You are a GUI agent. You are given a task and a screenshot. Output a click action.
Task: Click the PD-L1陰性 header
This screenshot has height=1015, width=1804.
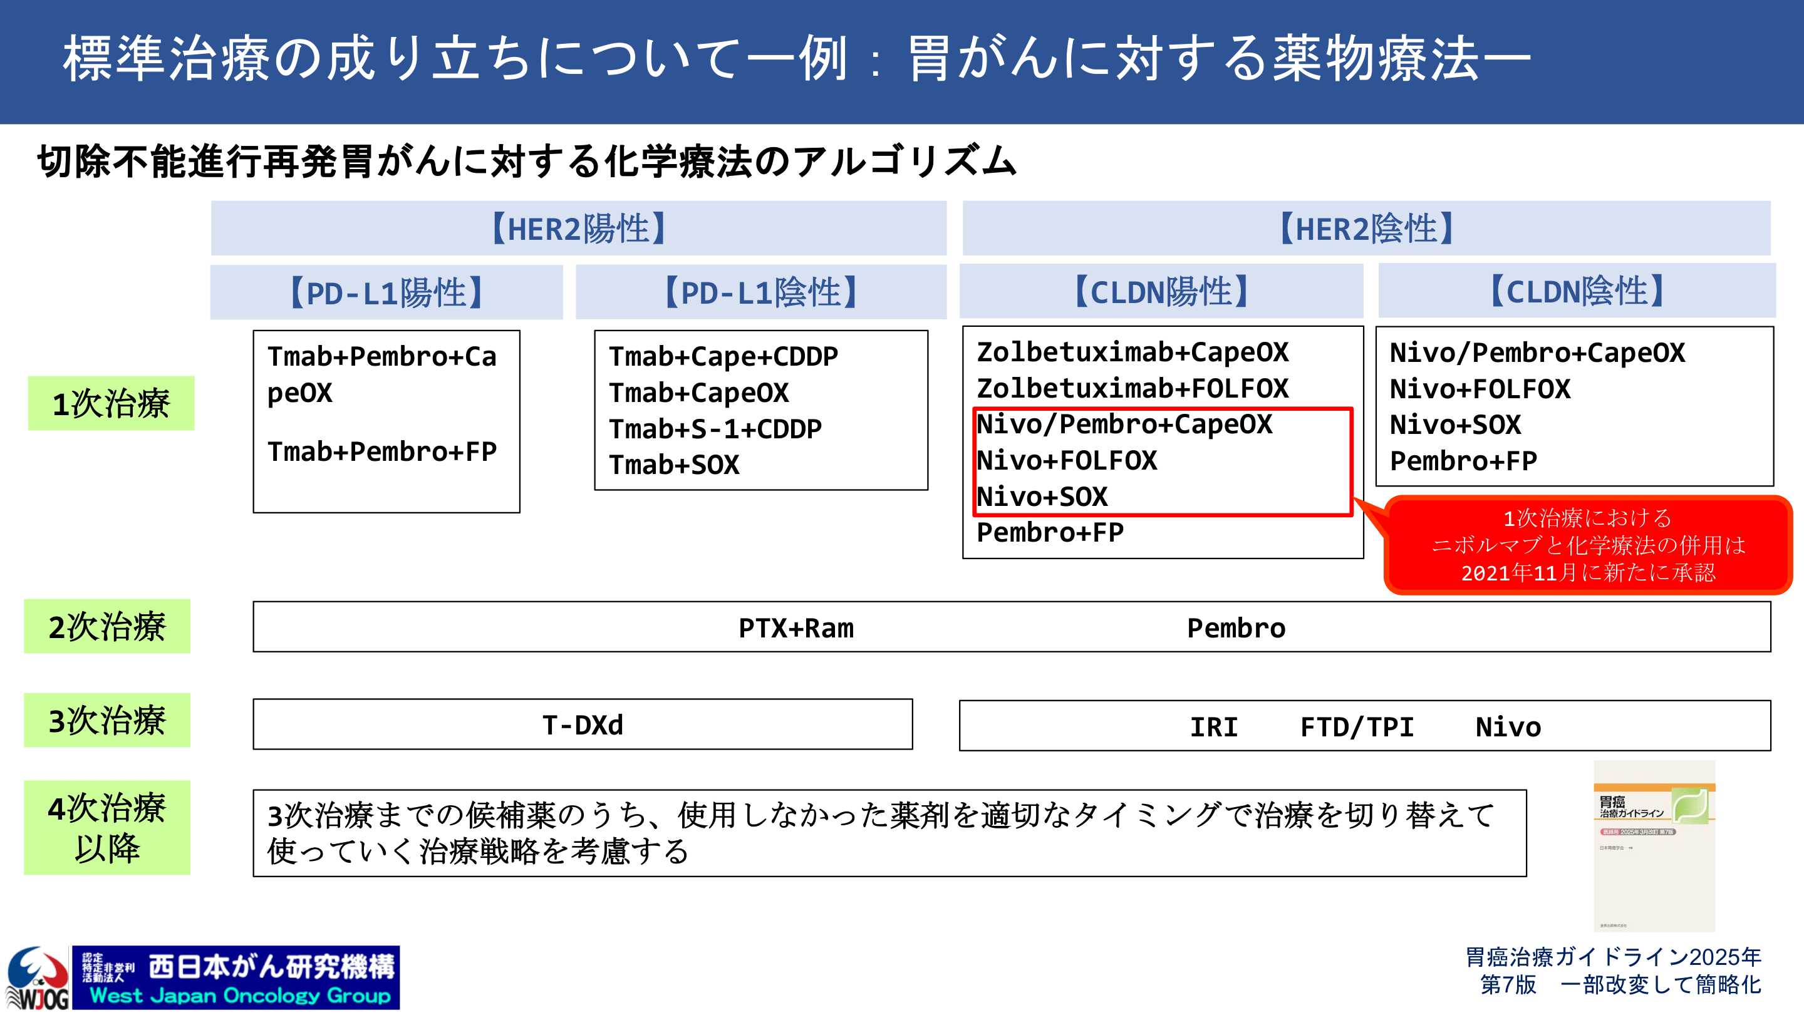[760, 292]
